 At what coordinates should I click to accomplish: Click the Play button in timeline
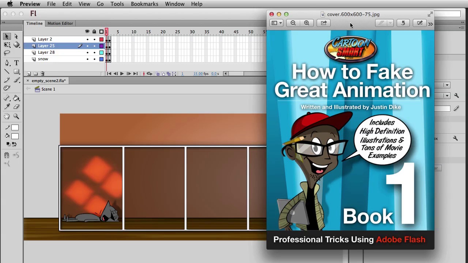click(122, 74)
